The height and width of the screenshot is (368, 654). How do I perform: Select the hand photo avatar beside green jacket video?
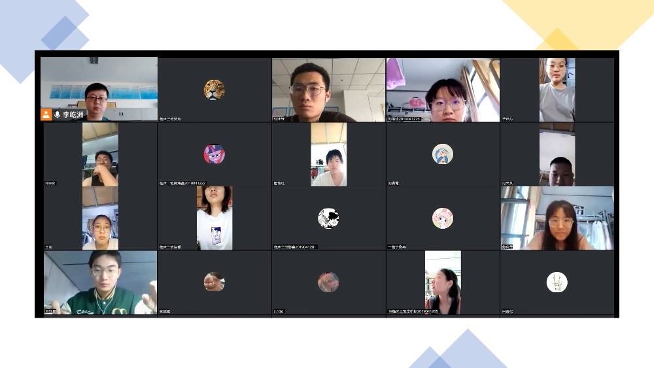pos(214,282)
